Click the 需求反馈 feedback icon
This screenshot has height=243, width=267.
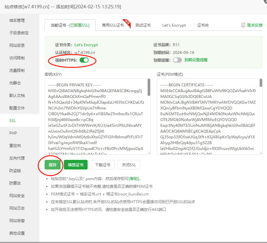tap(244, 25)
